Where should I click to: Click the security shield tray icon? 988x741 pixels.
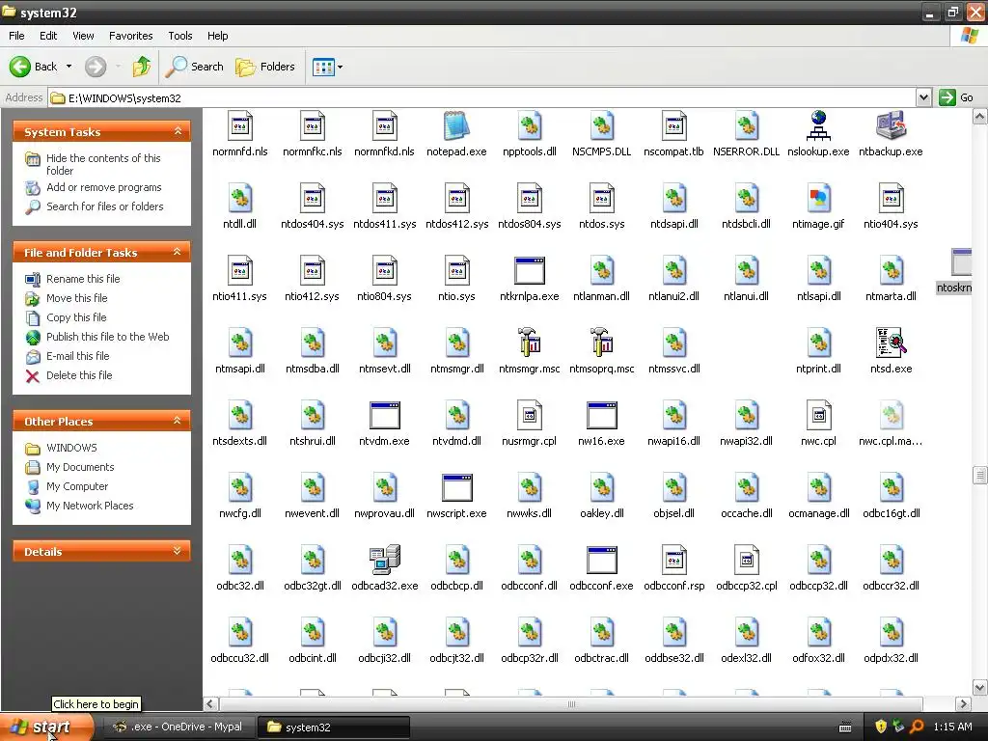click(881, 727)
